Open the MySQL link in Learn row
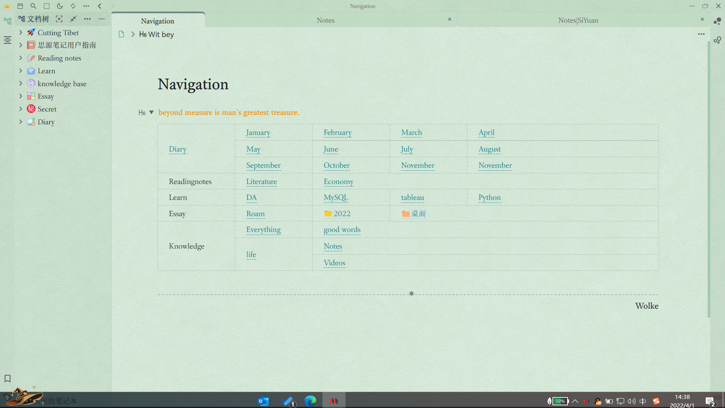The image size is (725, 408). tap(336, 198)
